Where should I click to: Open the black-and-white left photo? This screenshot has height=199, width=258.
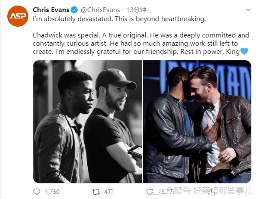pyautogui.click(x=87, y=121)
